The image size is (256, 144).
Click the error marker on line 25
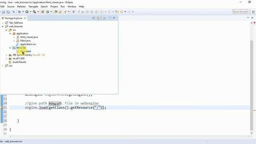coord(2,108)
